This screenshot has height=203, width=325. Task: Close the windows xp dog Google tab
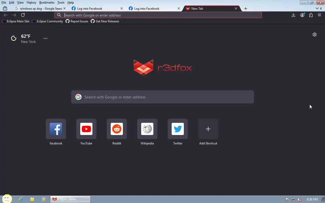pyautogui.click(x=64, y=8)
